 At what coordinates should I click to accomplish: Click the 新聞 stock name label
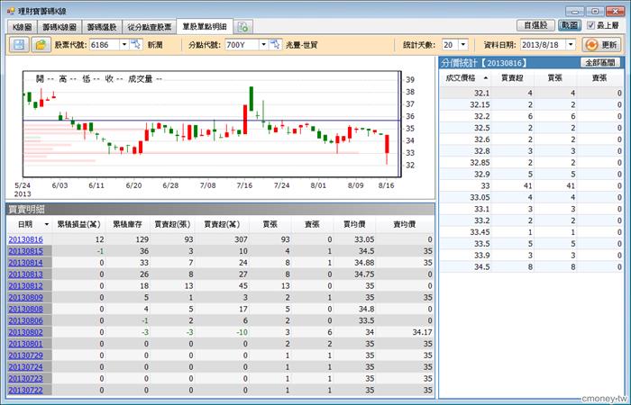[155, 45]
